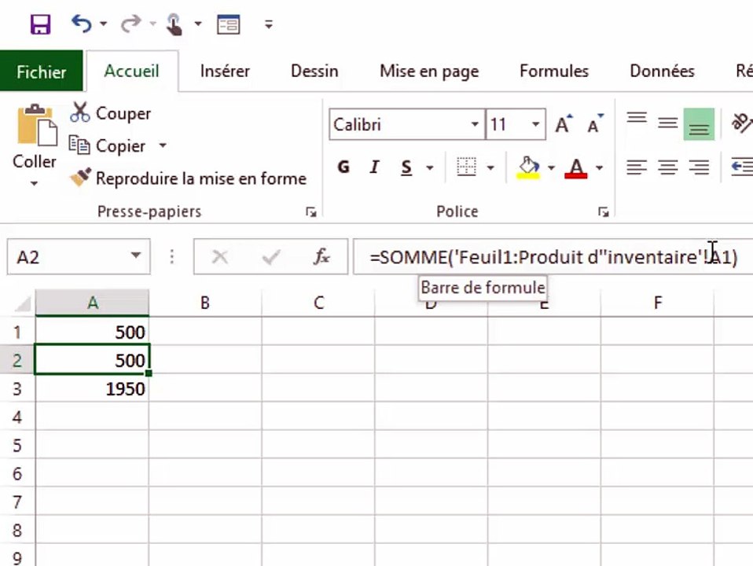
Task: Click cell A1 containing 500
Action: coord(92,332)
